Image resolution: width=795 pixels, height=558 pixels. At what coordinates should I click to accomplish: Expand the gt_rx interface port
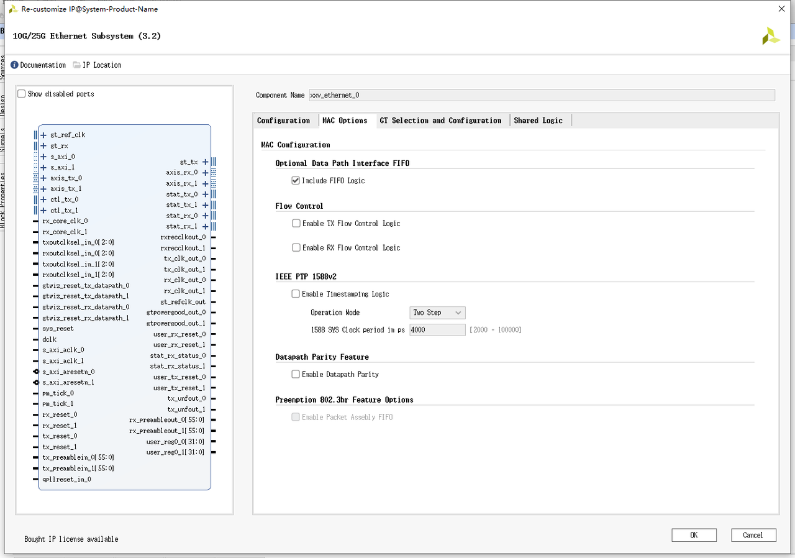43,146
